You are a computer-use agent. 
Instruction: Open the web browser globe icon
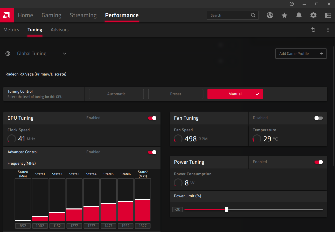point(270,15)
